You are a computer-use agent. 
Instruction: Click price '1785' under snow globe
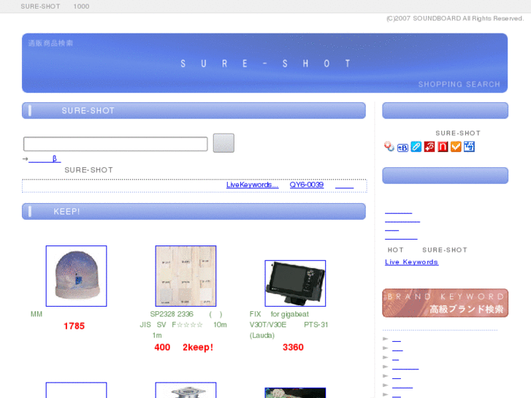click(x=75, y=326)
